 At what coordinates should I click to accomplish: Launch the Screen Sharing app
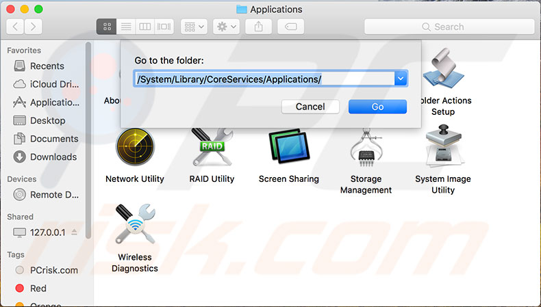tap(289, 146)
